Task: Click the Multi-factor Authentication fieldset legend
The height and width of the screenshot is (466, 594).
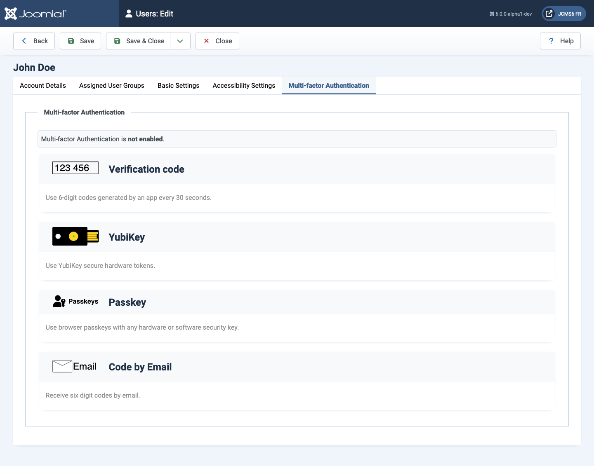Action: point(84,112)
